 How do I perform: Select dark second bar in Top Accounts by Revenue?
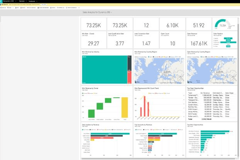(x=160, y=136)
